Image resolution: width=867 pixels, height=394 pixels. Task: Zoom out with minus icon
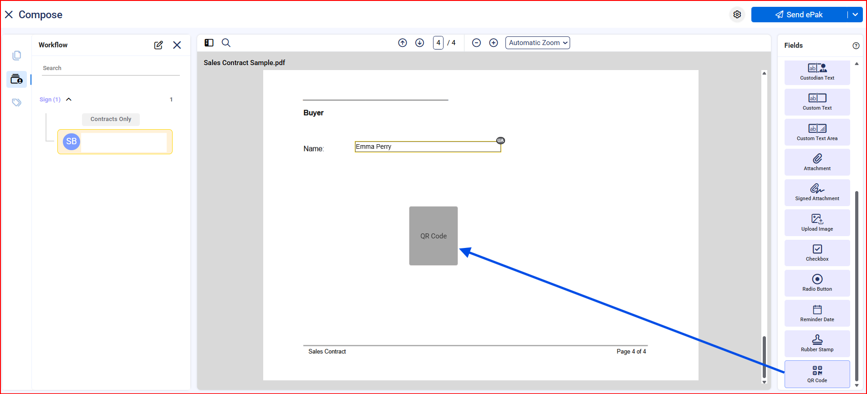(476, 43)
